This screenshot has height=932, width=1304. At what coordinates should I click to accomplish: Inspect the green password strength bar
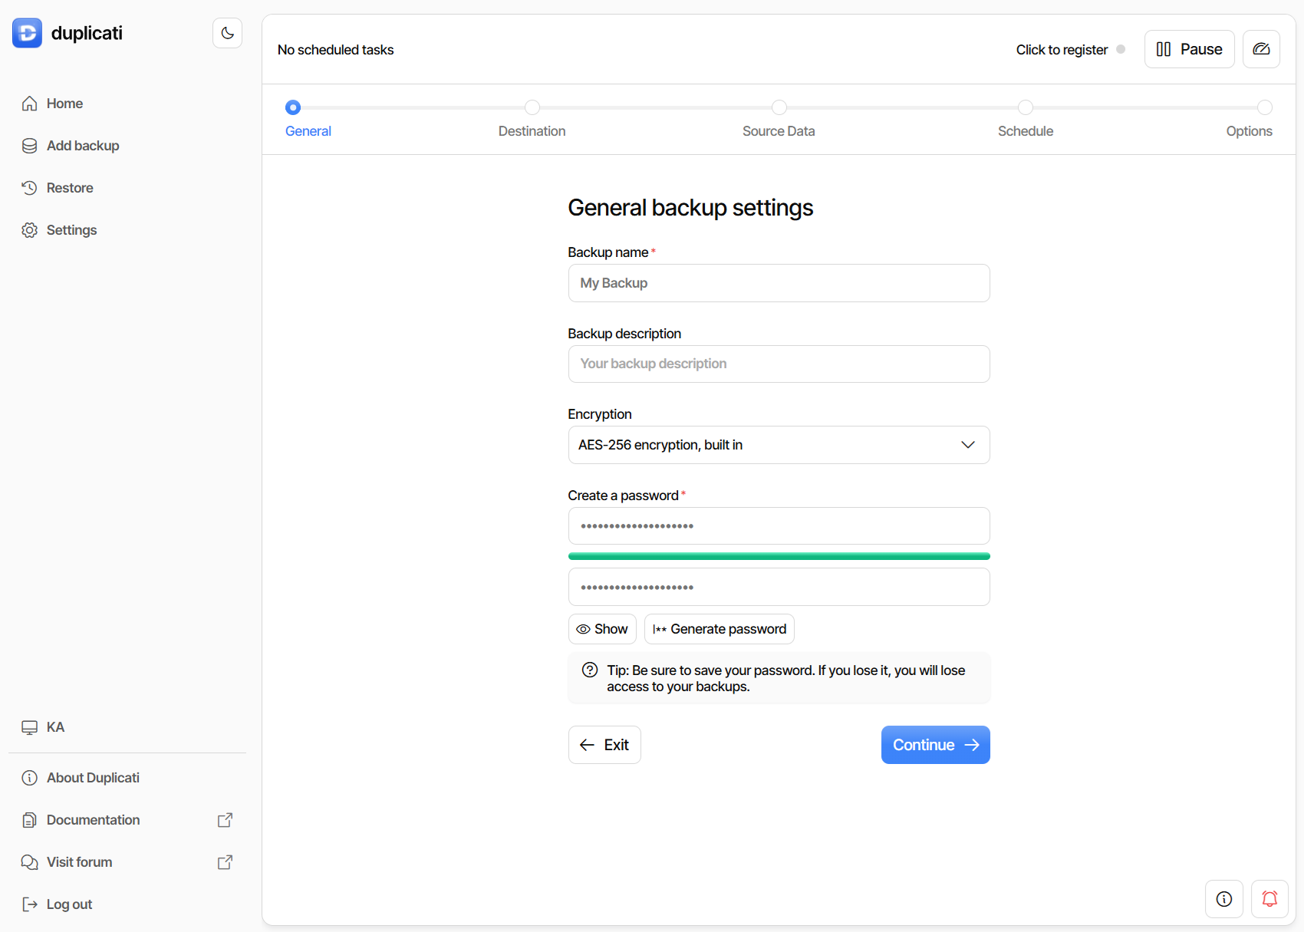tap(779, 555)
